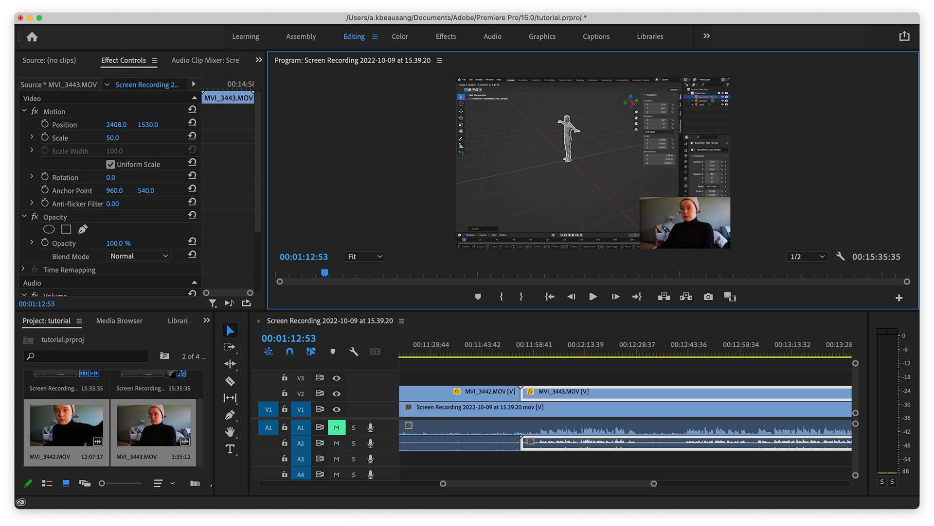
Task: Step back one frame
Action: [571, 297]
